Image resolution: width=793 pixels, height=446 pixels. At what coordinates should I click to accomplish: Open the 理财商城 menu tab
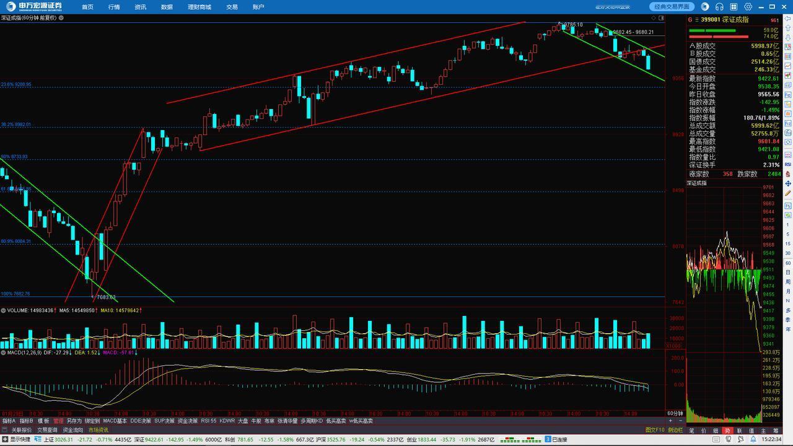(199, 7)
